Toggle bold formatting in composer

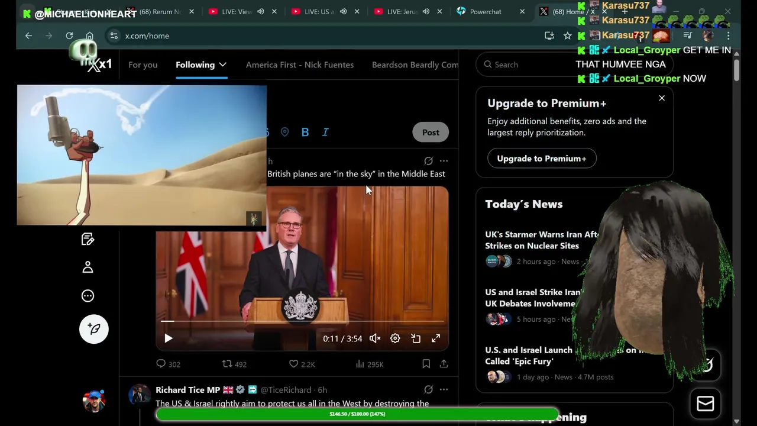pos(305,132)
